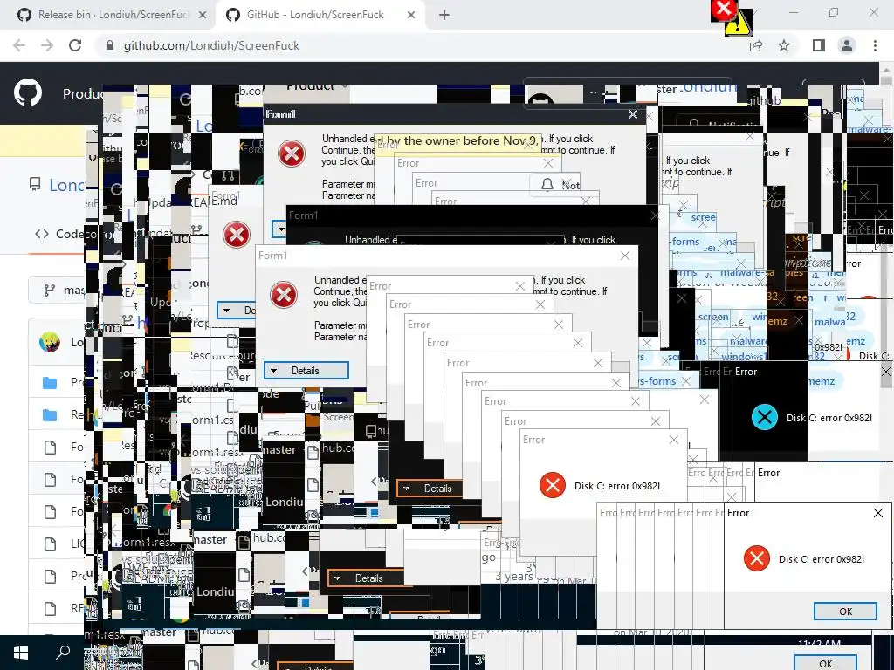The image size is (894, 670).
Task: Go back using the browser back arrow
Action: [19, 45]
